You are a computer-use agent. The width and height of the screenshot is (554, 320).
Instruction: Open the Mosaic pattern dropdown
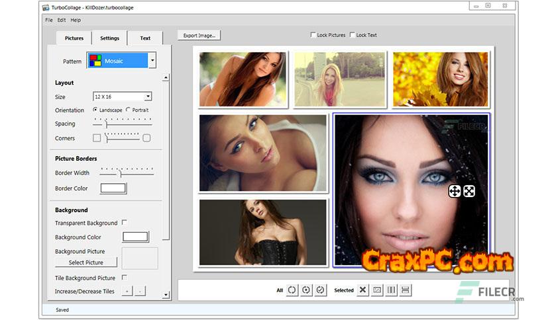click(x=152, y=61)
